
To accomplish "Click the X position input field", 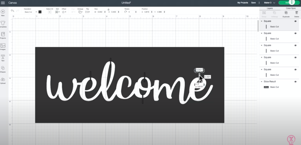I will click(x=147, y=12).
